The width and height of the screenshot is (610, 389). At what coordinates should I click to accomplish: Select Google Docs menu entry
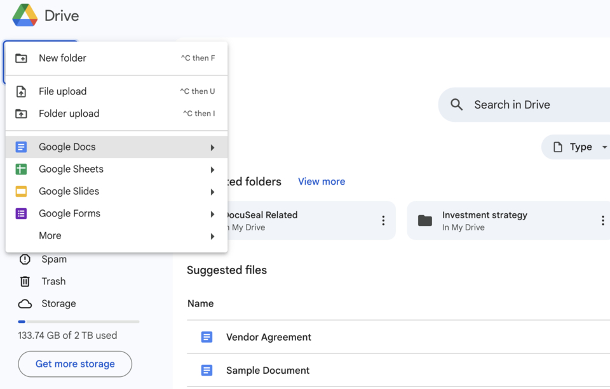click(x=116, y=147)
